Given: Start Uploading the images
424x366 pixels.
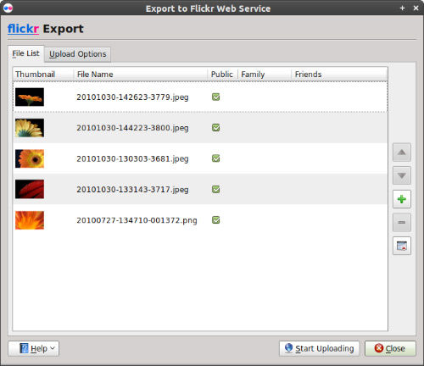Looking at the screenshot, I should pos(320,348).
